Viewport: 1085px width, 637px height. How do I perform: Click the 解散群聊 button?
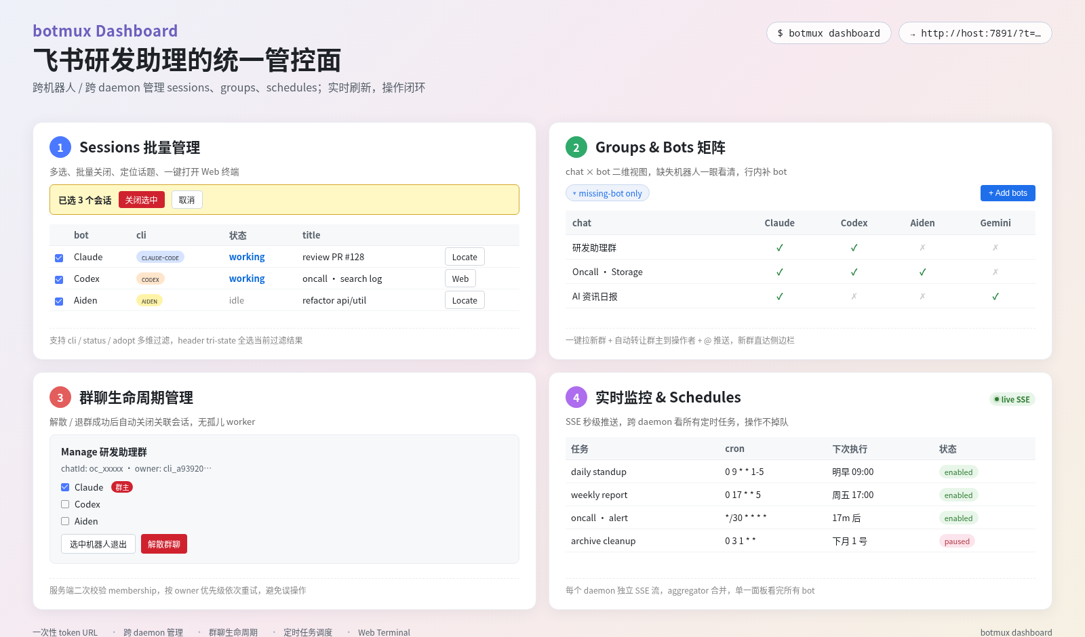pyautogui.click(x=164, y=544)
